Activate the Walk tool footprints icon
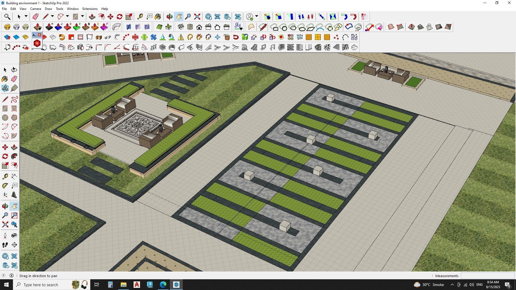 point(5,245)
